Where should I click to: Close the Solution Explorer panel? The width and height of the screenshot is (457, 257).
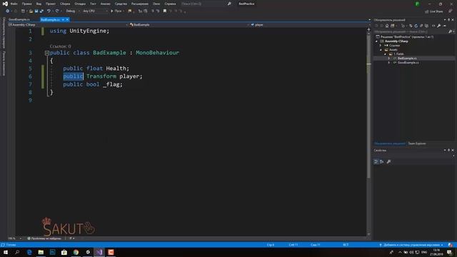[453, 20]
